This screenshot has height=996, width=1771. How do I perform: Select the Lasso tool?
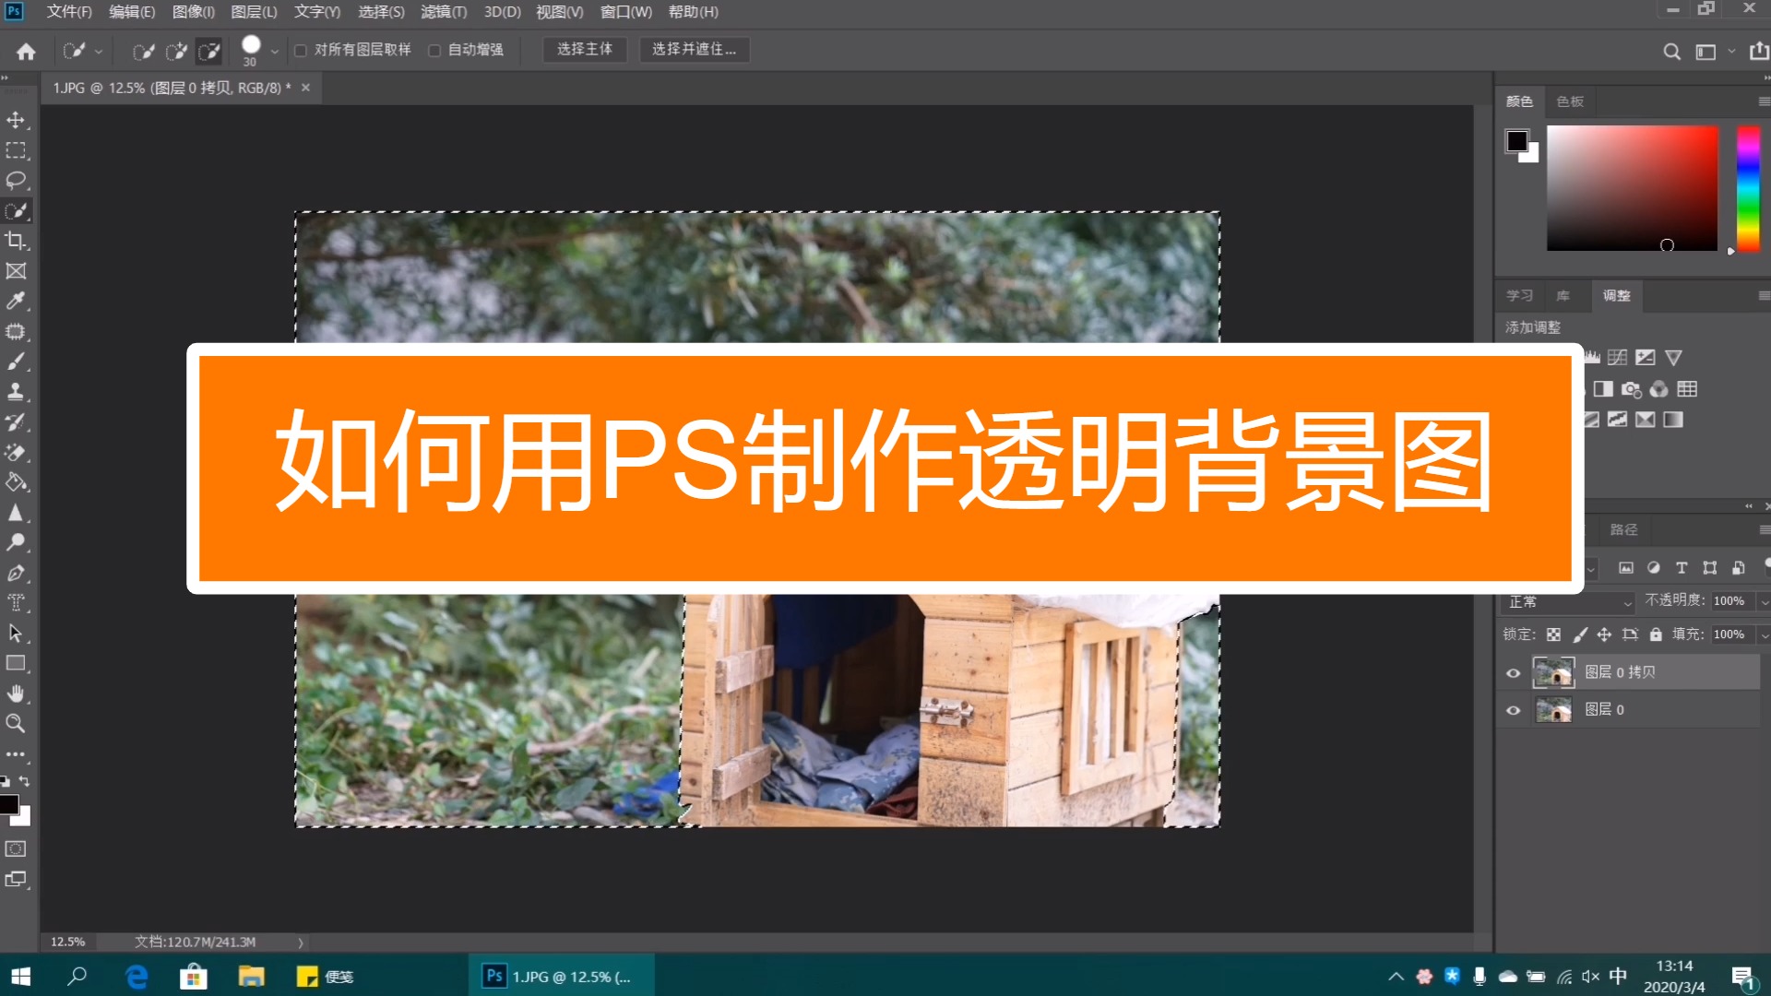tap(17, 181)
